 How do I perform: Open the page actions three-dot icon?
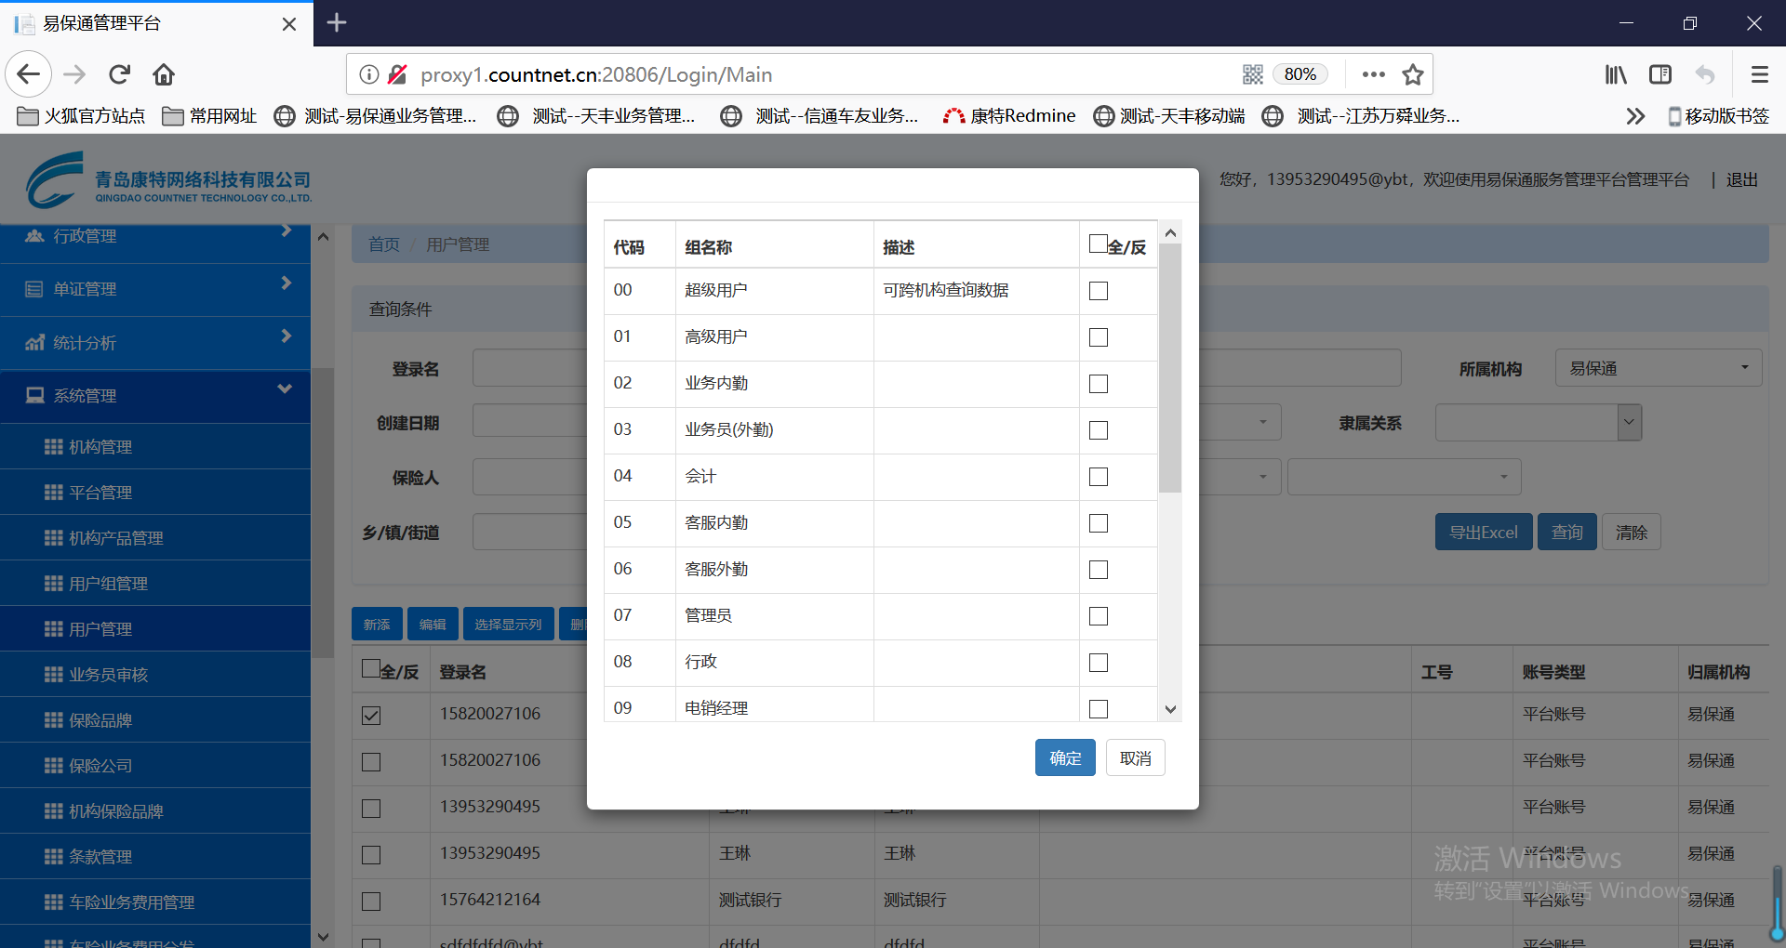(1373, 74)
